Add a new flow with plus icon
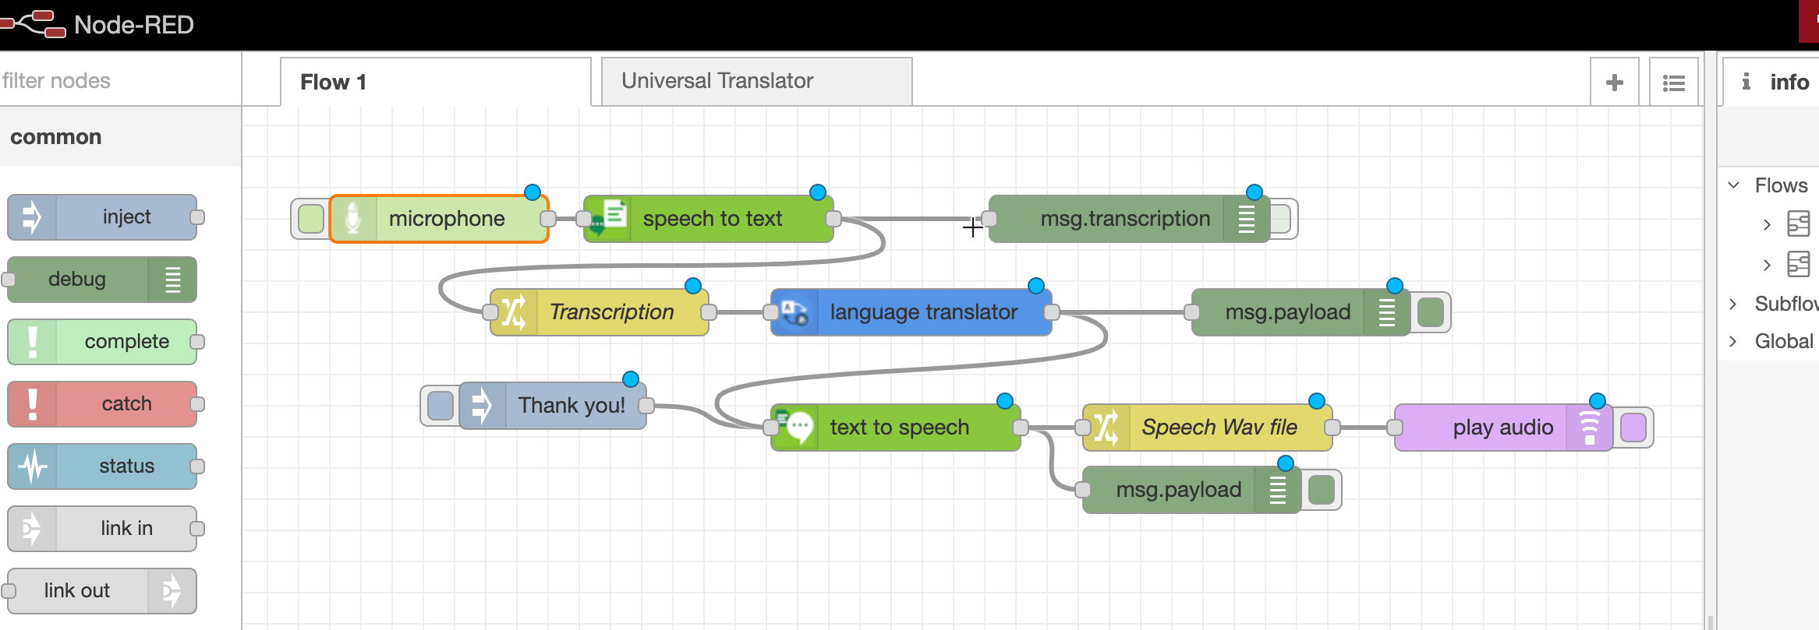1819x630 pixels. pos(1615,82)
